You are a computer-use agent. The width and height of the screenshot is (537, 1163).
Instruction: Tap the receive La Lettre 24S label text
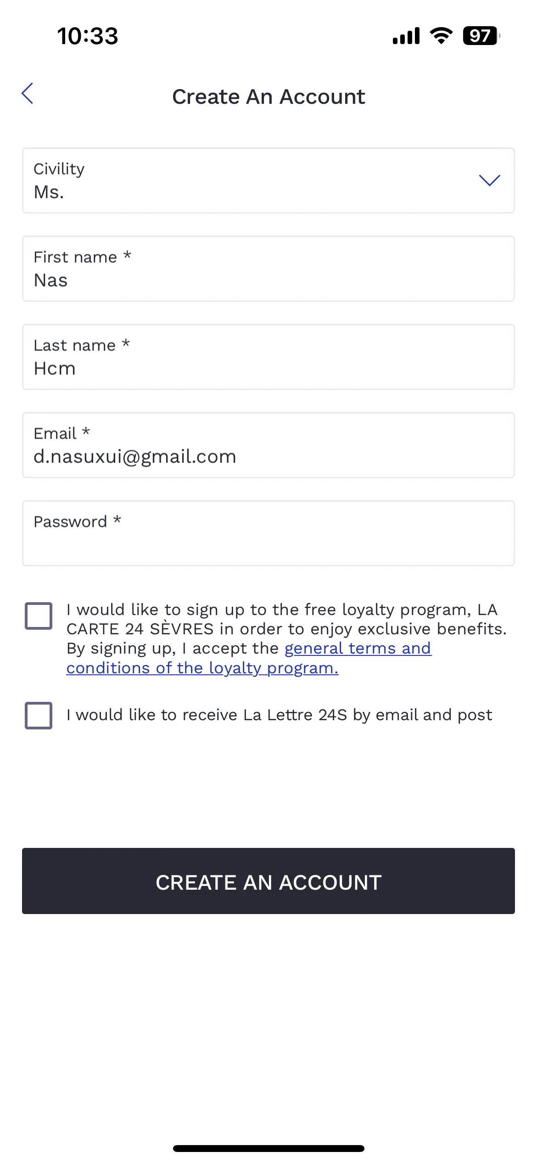279,715
